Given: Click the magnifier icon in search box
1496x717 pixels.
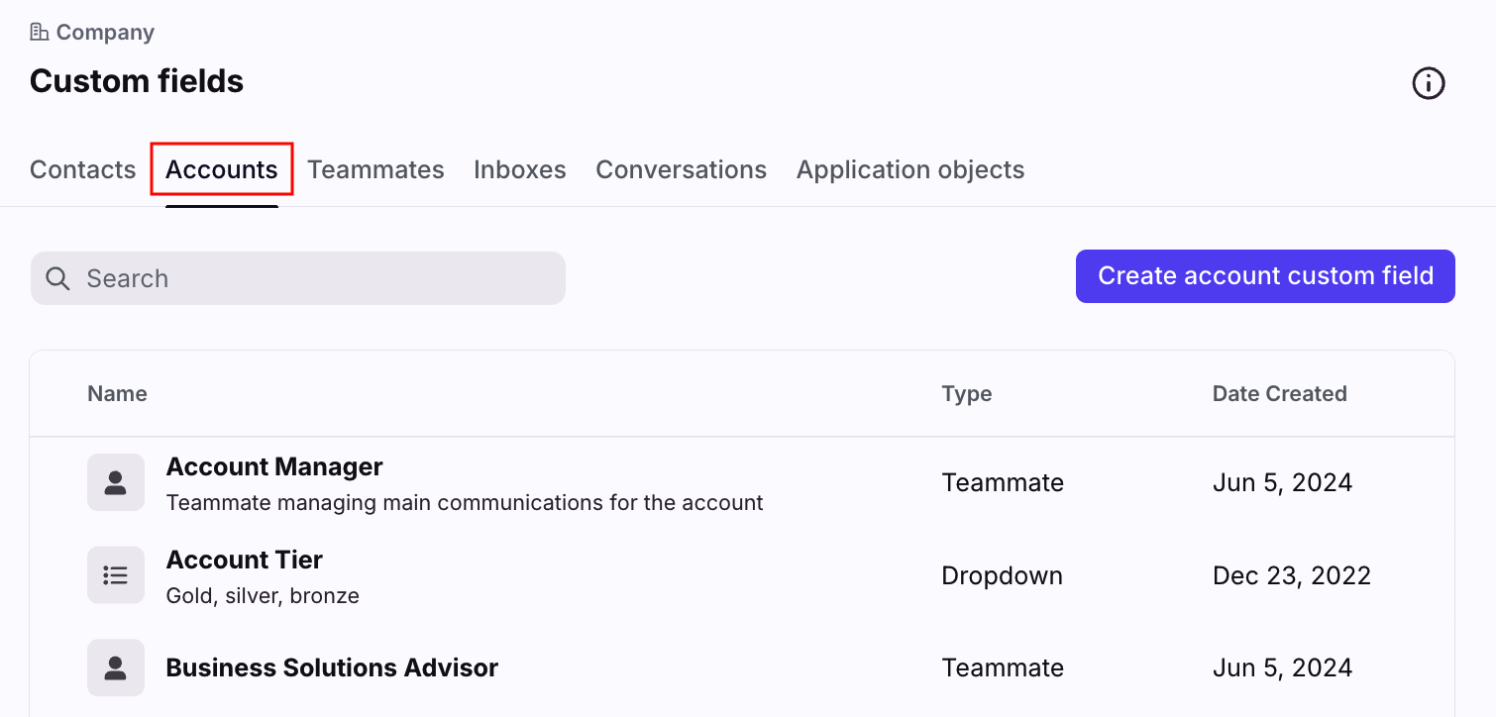Looking at the screenshot, I should [x=58, y=278].
